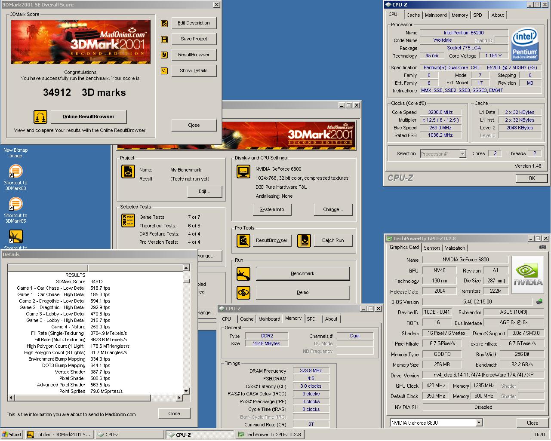
Task: Click the GPU-Z BIOS save icon
Action: click(539, 302)
